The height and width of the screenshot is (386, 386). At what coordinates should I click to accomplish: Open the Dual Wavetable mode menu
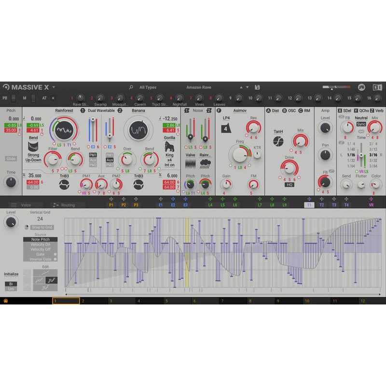point(101,110)
